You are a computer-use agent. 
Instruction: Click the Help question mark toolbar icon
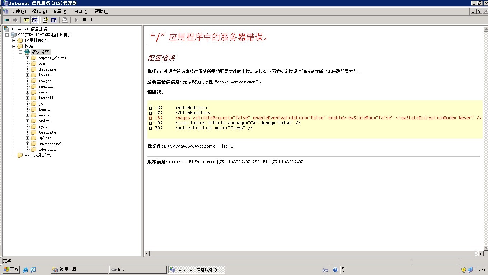pyautogui.click(x=45, y=20)
